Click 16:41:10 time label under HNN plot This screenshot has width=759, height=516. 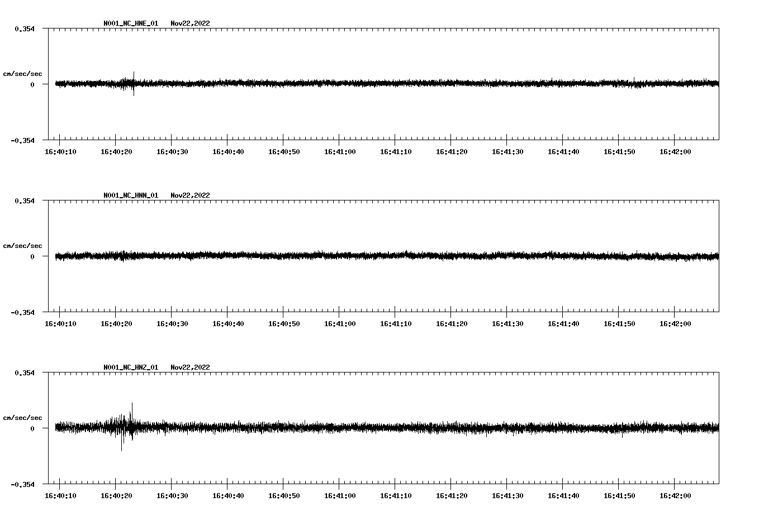pyautogui.click(x=396, y=324)
